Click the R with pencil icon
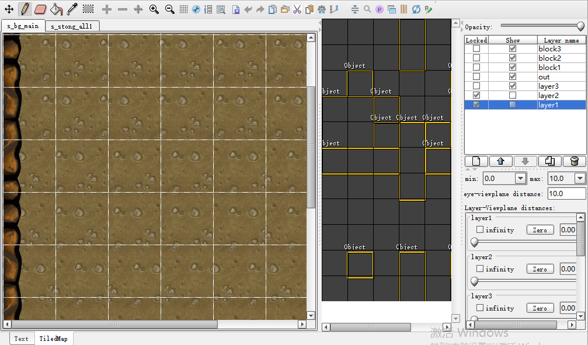This screenshot has height=345, width=588. pyautogui.click(x=429, y=9)
